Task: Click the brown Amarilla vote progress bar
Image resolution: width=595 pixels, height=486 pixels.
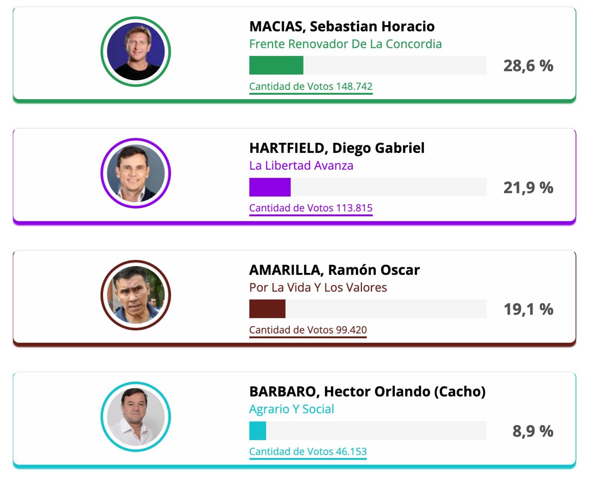Action: pos(368,309)
